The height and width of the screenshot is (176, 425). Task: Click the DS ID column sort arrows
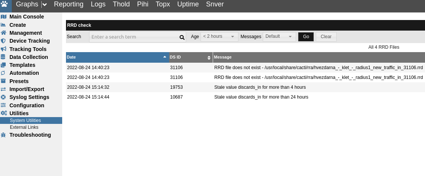pos(209,57)
